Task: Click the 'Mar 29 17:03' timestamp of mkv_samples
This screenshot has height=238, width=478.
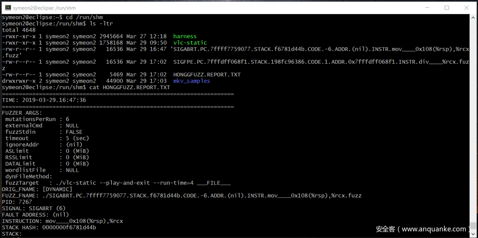Action: click(146, 81)
